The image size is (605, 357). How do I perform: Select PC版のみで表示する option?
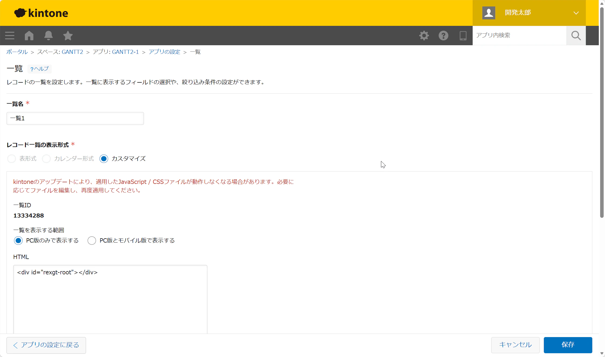point(18,240)
